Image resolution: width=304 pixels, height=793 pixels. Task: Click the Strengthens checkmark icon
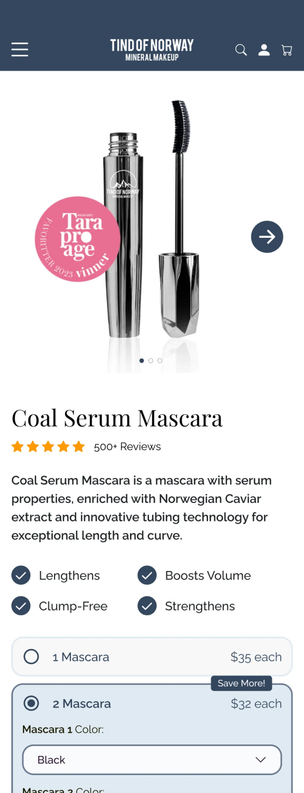(147, 606)
